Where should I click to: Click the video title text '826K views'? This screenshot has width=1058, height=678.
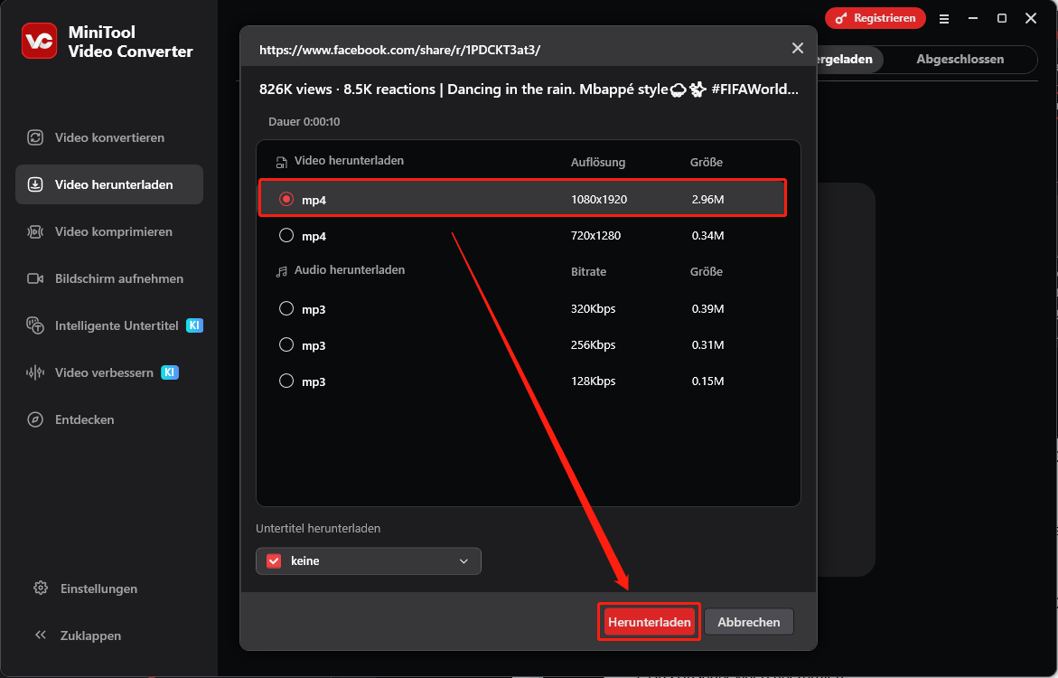coord(295,89)
